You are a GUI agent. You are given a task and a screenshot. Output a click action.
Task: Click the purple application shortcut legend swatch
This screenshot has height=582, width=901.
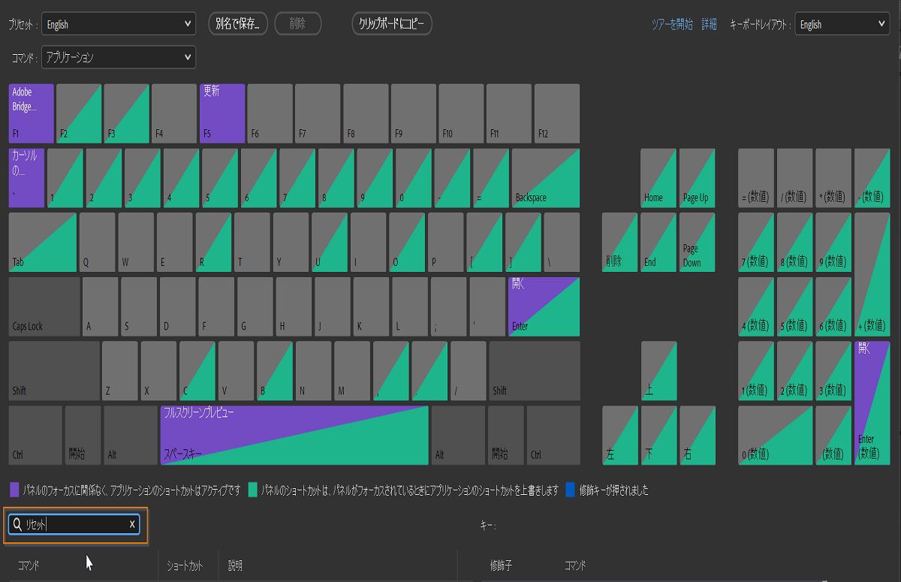pos(14,490)
